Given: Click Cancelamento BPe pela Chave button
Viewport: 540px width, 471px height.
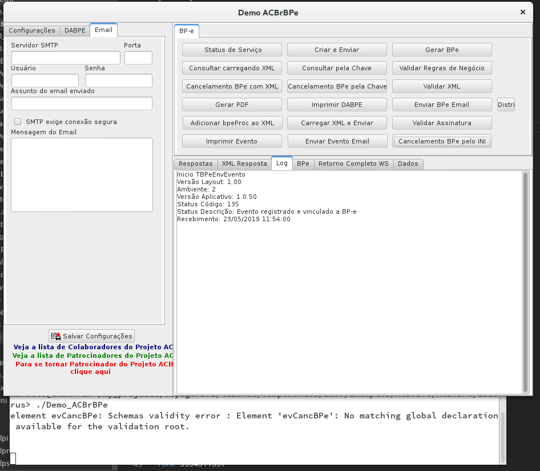Looking at the screenshot, I should 337,86.
